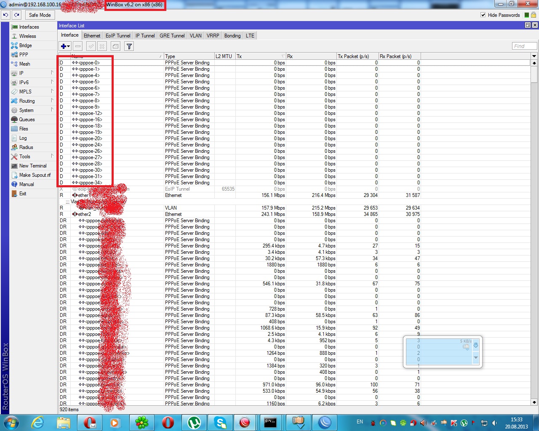Viewport: 539px width, 431px height.
Task: Select the pppoe-0 interface row
Action: tap(294, 63)
